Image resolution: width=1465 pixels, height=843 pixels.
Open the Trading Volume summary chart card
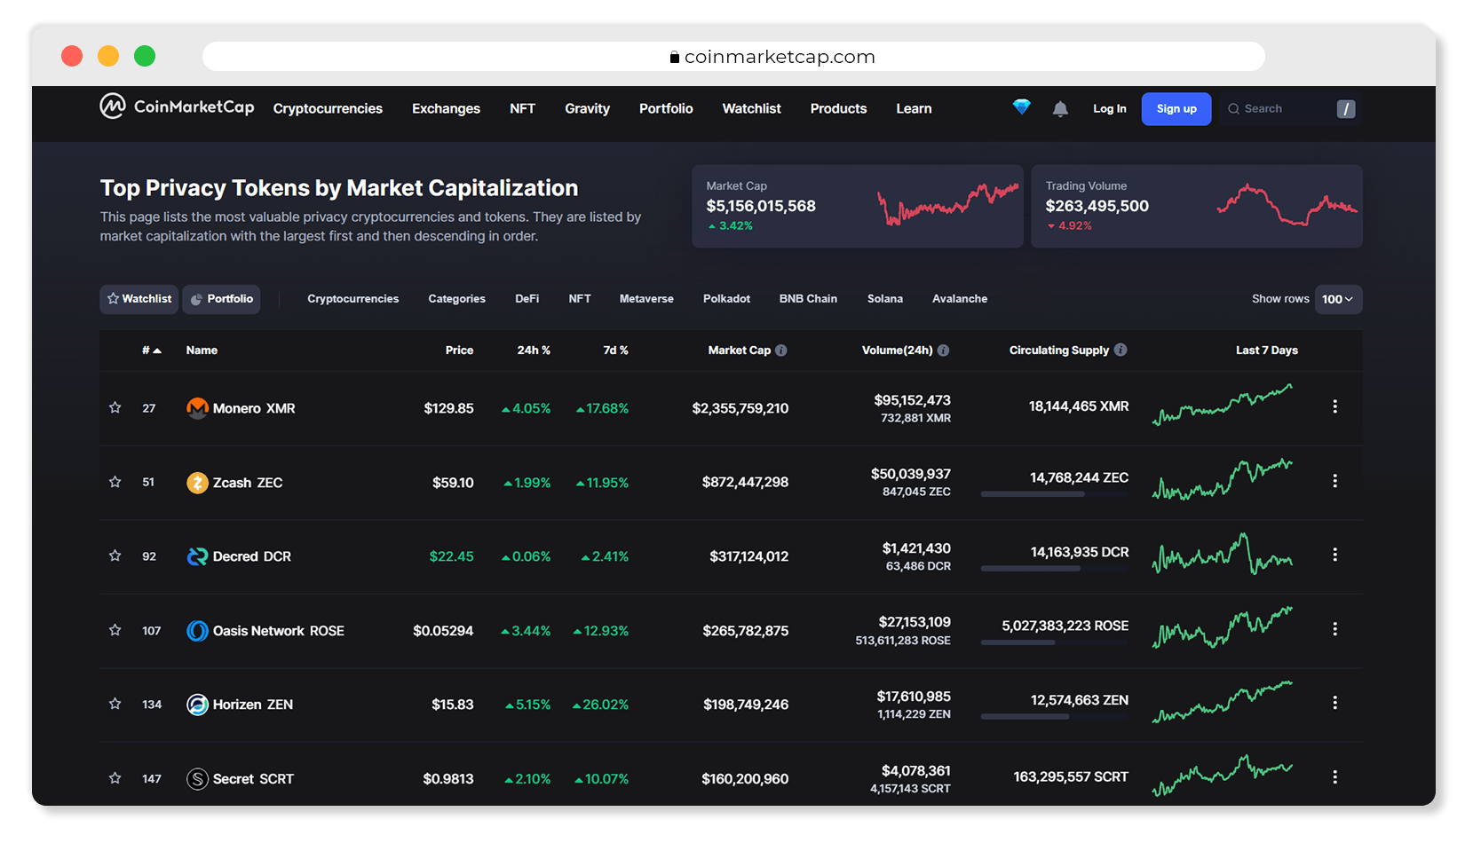tap(1197, 206)
